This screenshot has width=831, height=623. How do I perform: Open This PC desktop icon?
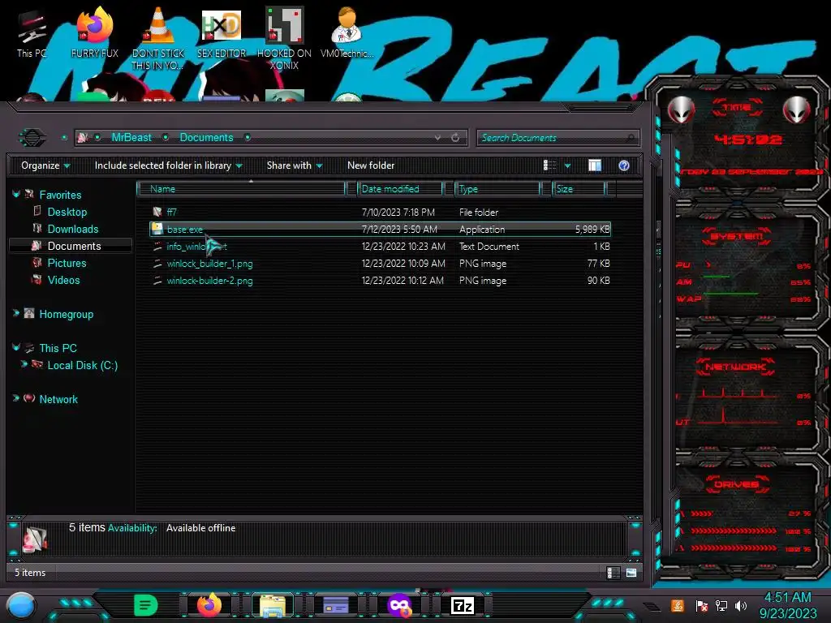pyautogui.click(x=32, y=34)
